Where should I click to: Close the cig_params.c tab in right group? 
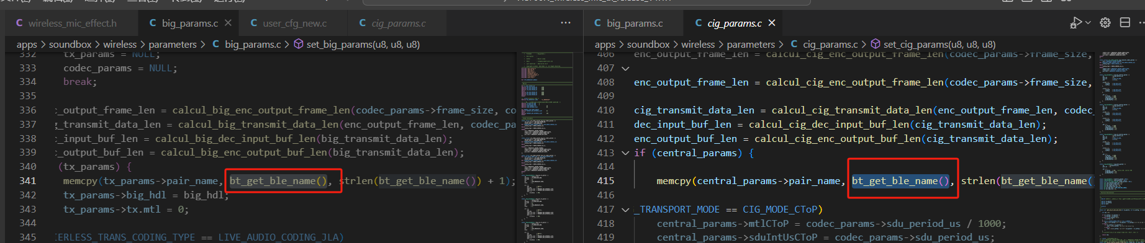pos(772,23)
